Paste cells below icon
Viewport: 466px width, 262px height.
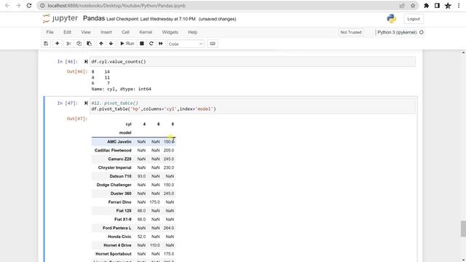[x=89, y=44]
